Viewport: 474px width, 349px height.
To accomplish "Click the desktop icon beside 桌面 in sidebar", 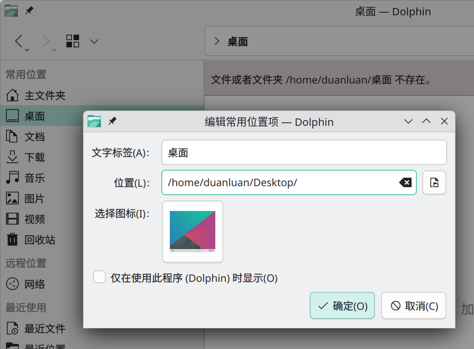I will (x=12, y=116).
